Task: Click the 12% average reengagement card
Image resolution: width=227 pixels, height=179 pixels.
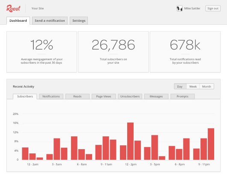Action: tap(42, 52)
